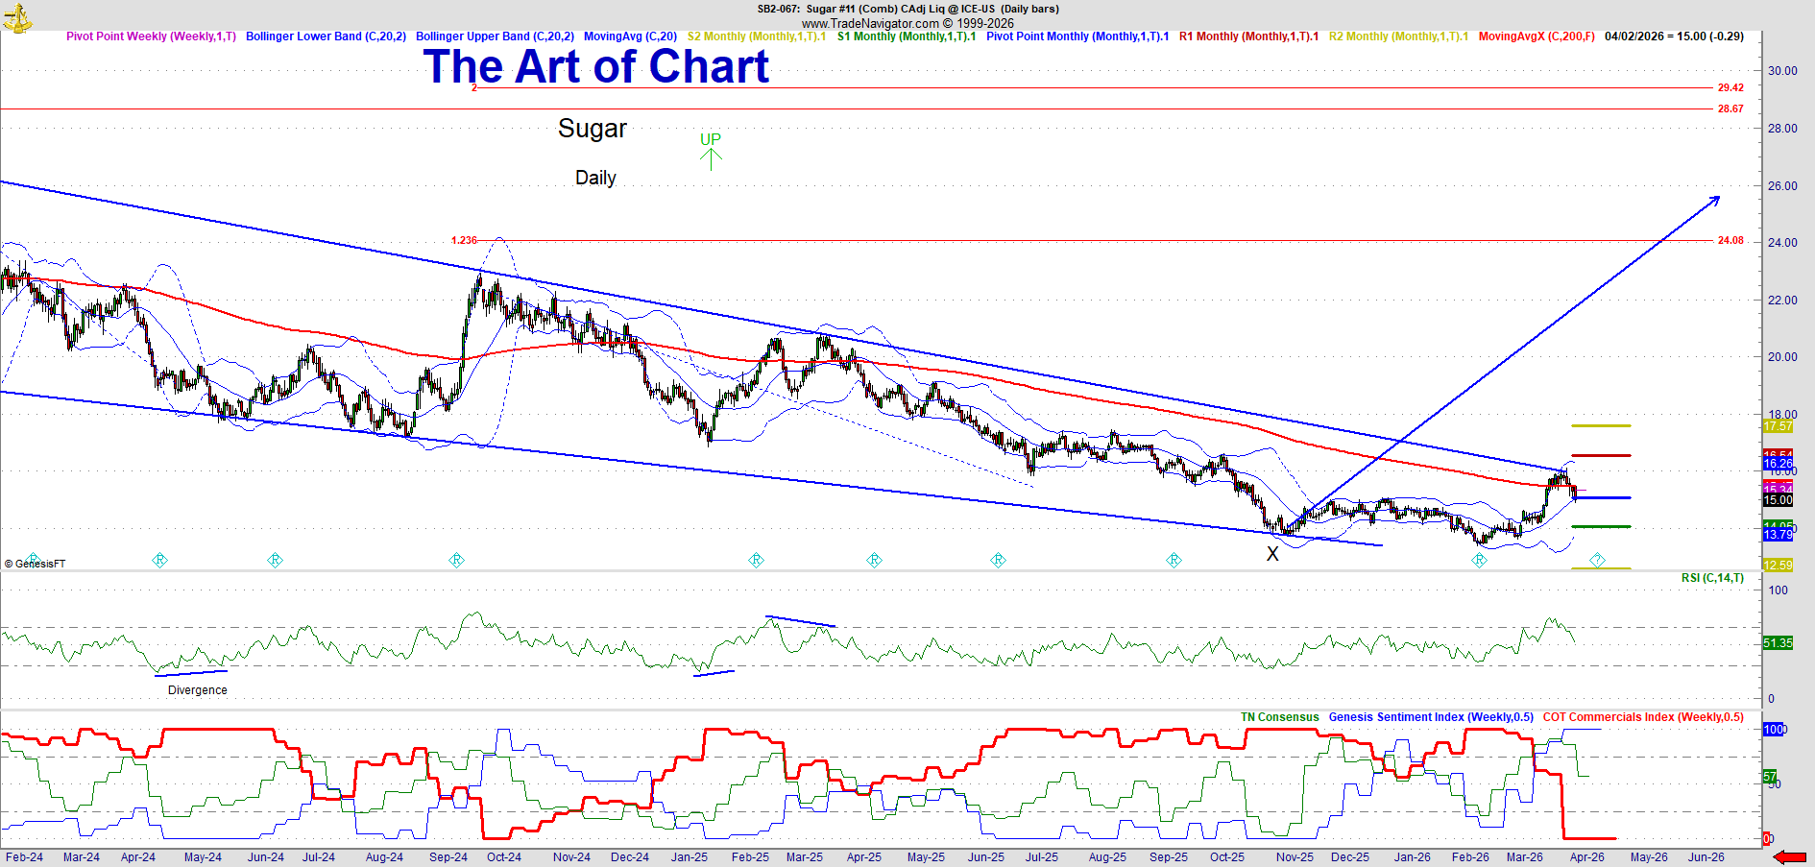Image resolution: width=1815 pixels, height=867 pixels.
Task: Click the gold Trade Navigator logo icon
Action: (16, 16)
